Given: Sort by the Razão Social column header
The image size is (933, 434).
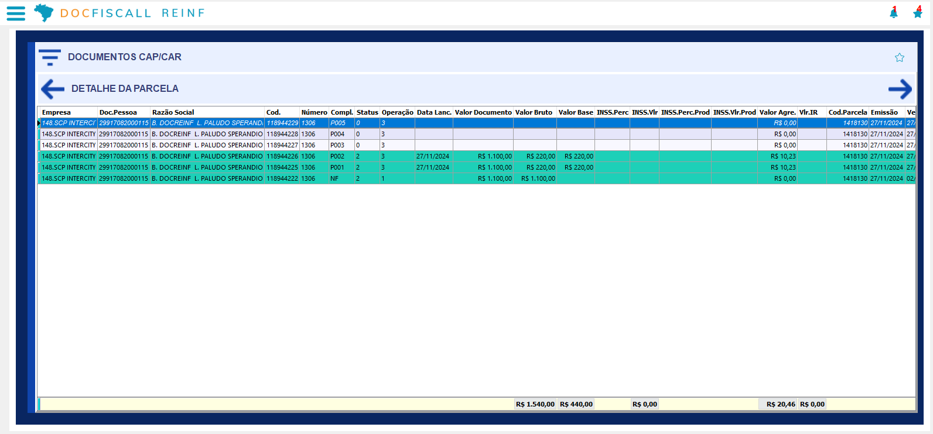Looking at the screenshot, I should click(207, 112).
